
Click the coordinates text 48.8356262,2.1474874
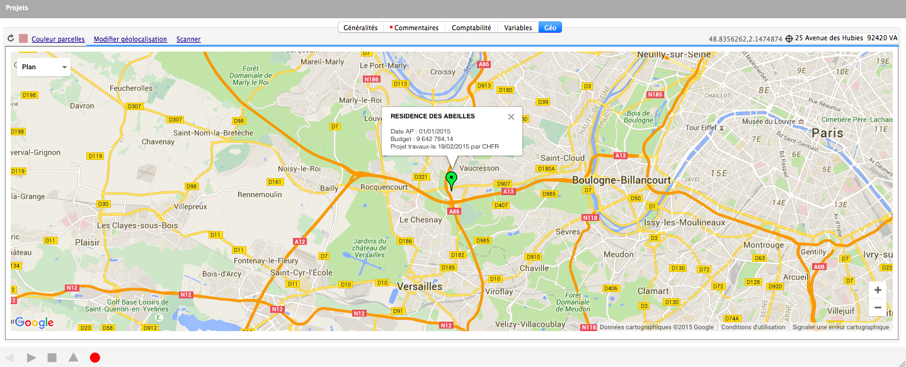click(x=745, y=39)
